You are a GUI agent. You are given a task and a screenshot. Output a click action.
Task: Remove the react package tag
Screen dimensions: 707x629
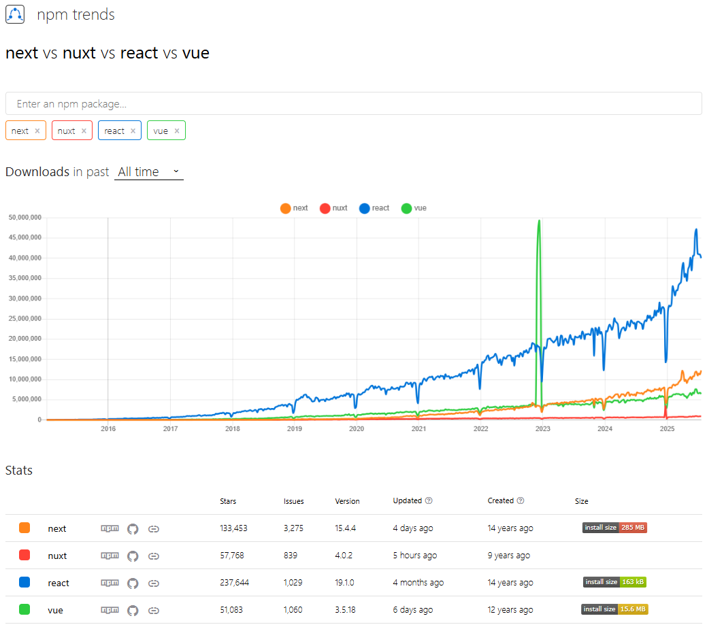[132, 130]
